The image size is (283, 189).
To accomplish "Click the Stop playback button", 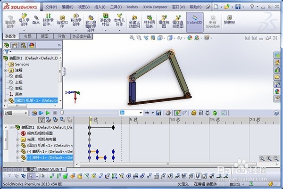I will click(x=55, y=113).
